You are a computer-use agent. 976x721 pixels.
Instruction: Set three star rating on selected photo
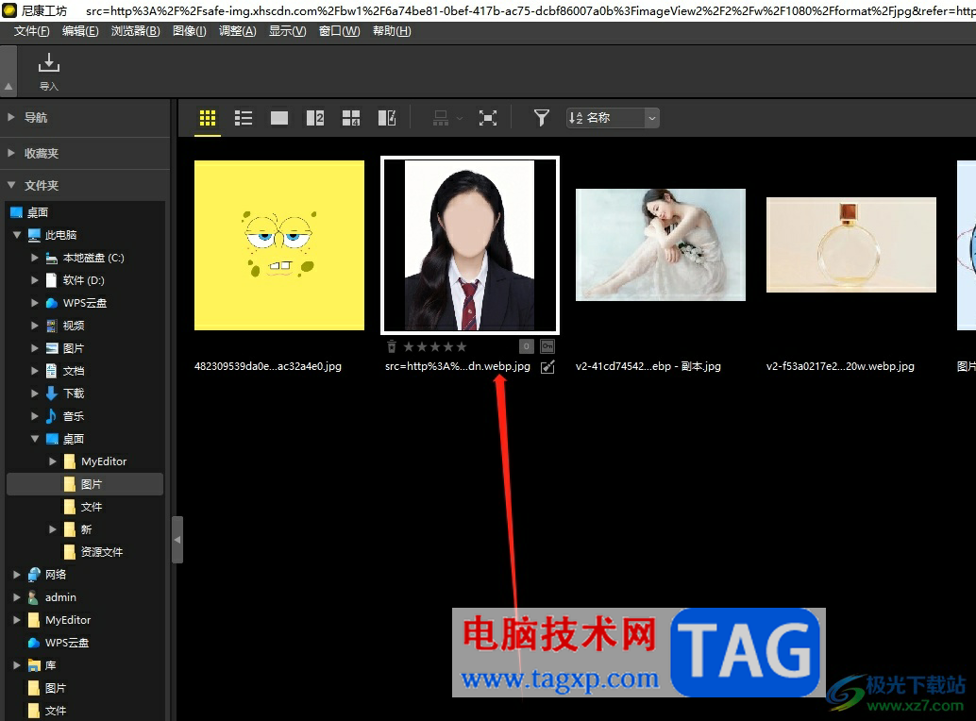point(435,346)
